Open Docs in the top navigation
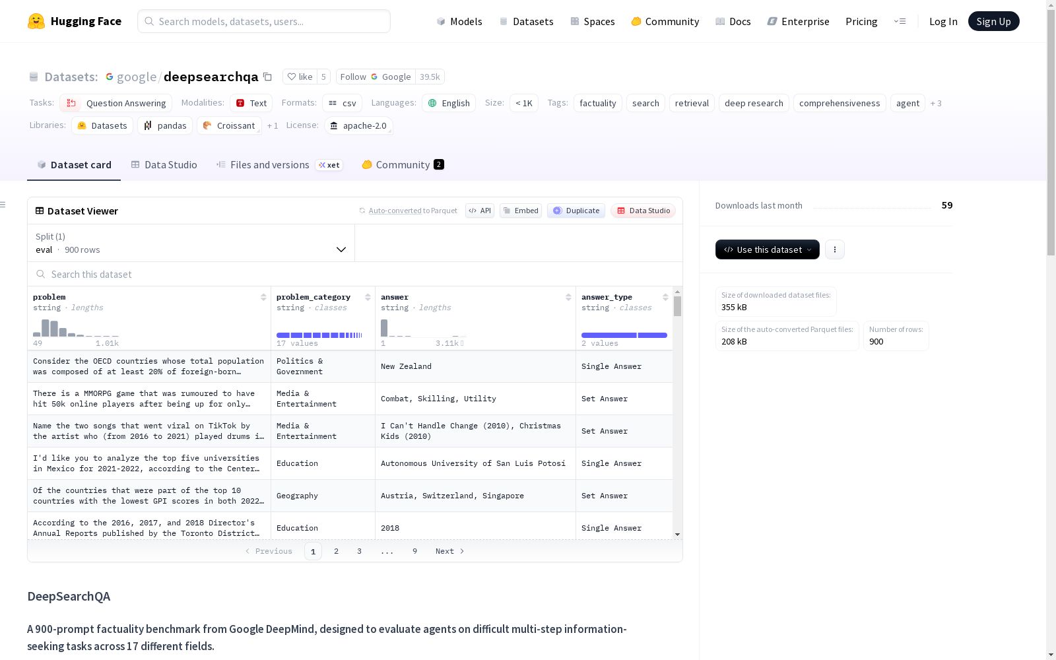The width and height of the screenshot is (1056, 660). click(733, 21)
